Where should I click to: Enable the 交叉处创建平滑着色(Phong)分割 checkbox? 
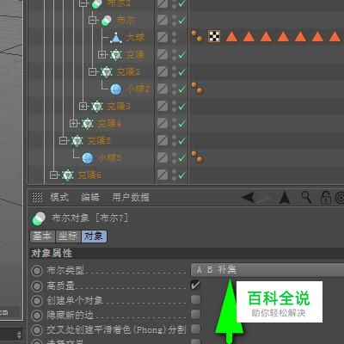pos(195,329)
